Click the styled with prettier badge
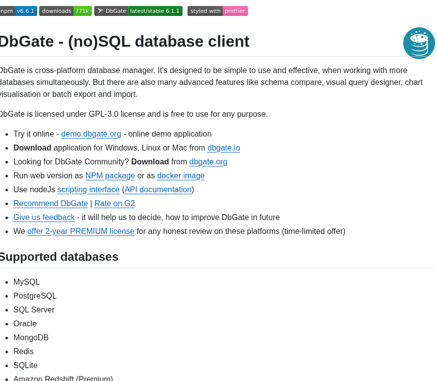The height and width of the screenshot is (381, 437). coord(218,11)
